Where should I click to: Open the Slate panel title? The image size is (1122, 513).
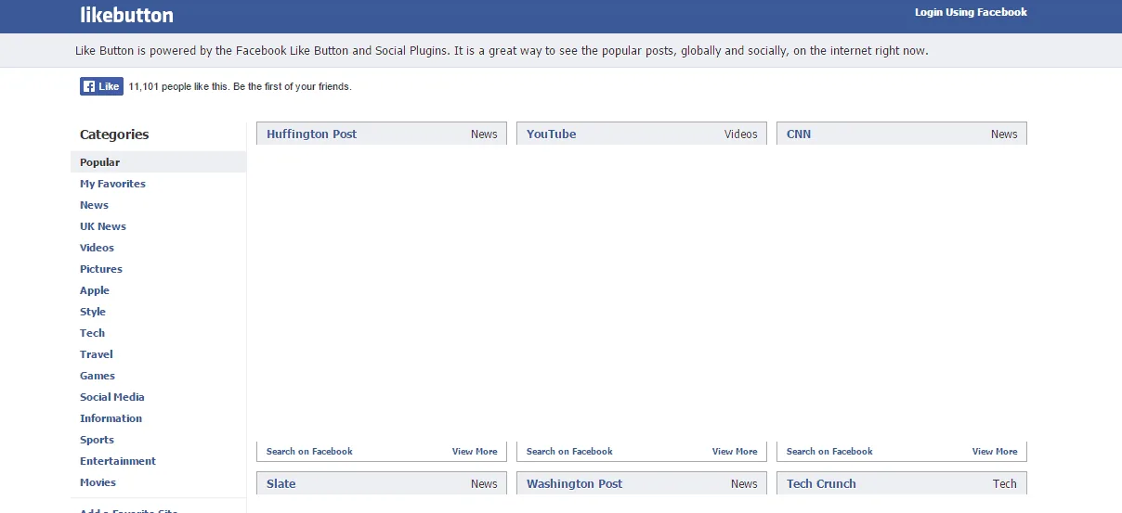coord(280,483)
